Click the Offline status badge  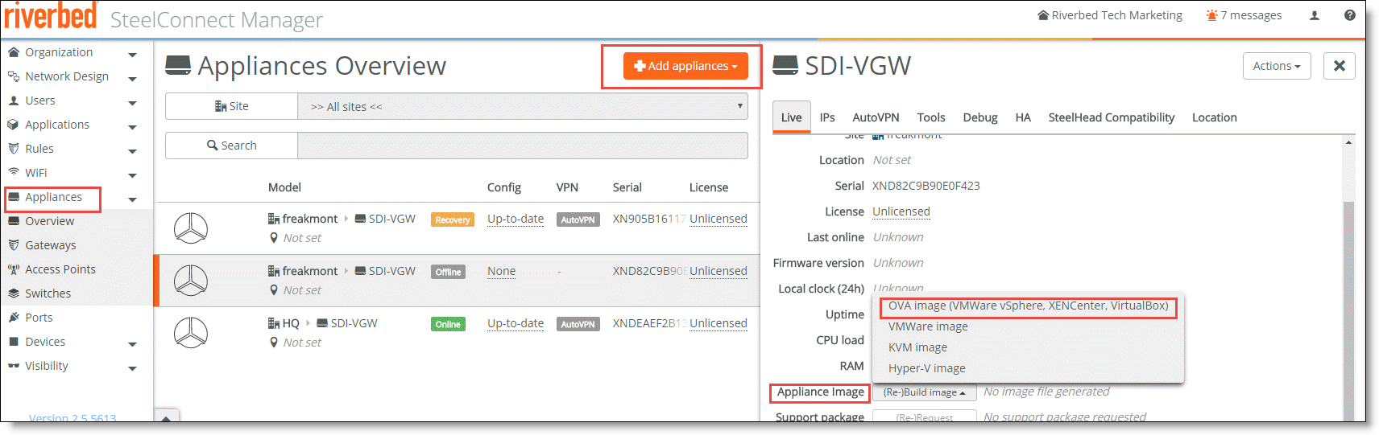coord(448,272)
